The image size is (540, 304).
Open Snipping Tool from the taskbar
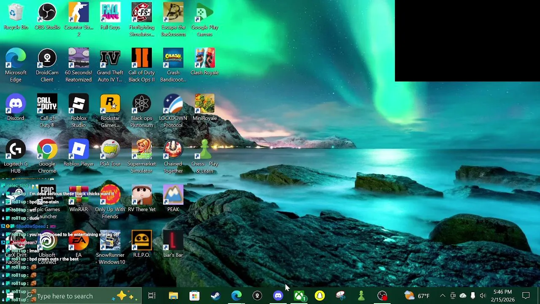340,296
